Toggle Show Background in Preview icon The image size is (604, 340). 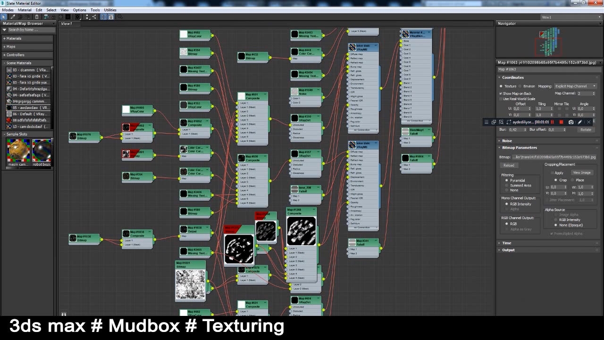point(68,17)
